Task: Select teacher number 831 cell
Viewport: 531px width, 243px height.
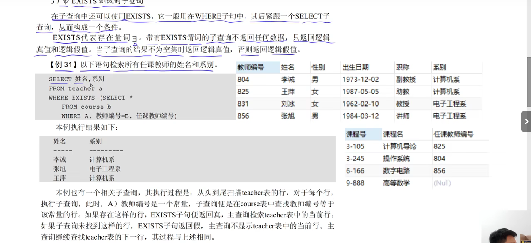Action: [x=243, y=104]
